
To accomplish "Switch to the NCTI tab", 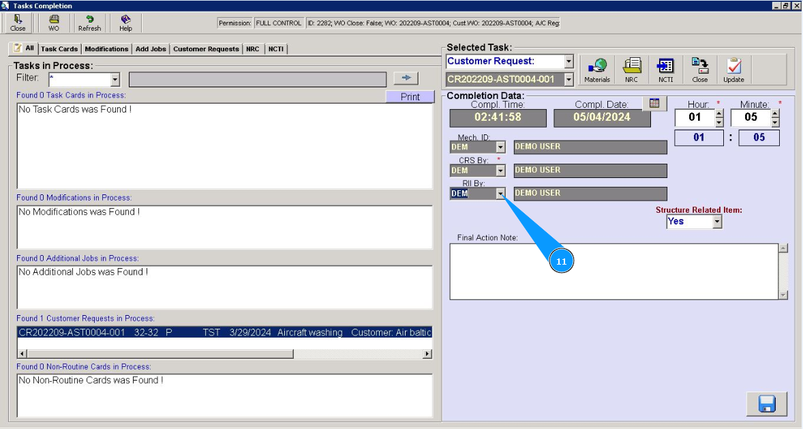I will pyautogui.click(x=276, y=48).
